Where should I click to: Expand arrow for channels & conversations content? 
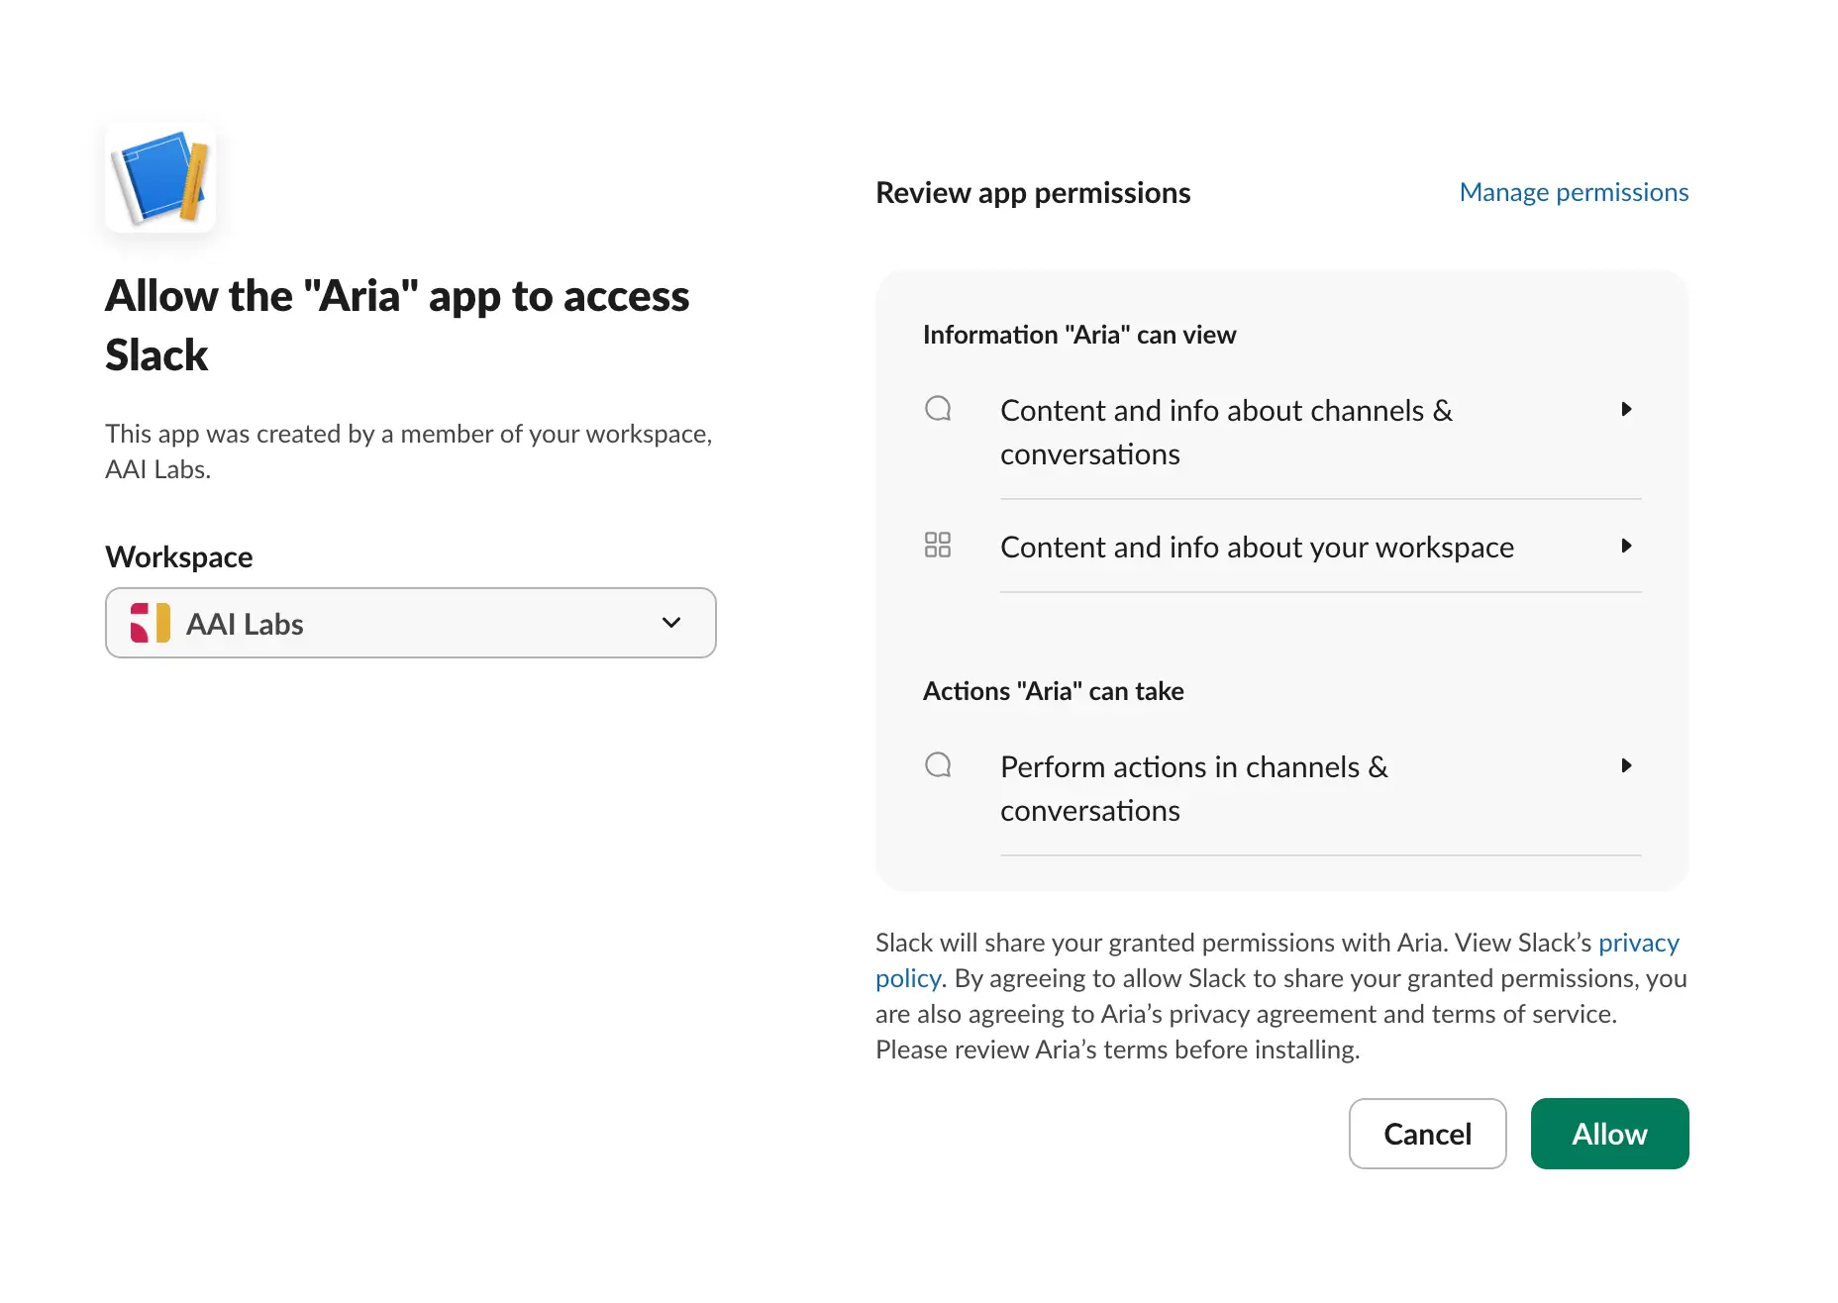1626,409
